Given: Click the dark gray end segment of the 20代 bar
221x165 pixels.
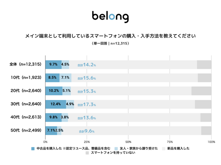Looking at the screenshot, I should 201,91.
